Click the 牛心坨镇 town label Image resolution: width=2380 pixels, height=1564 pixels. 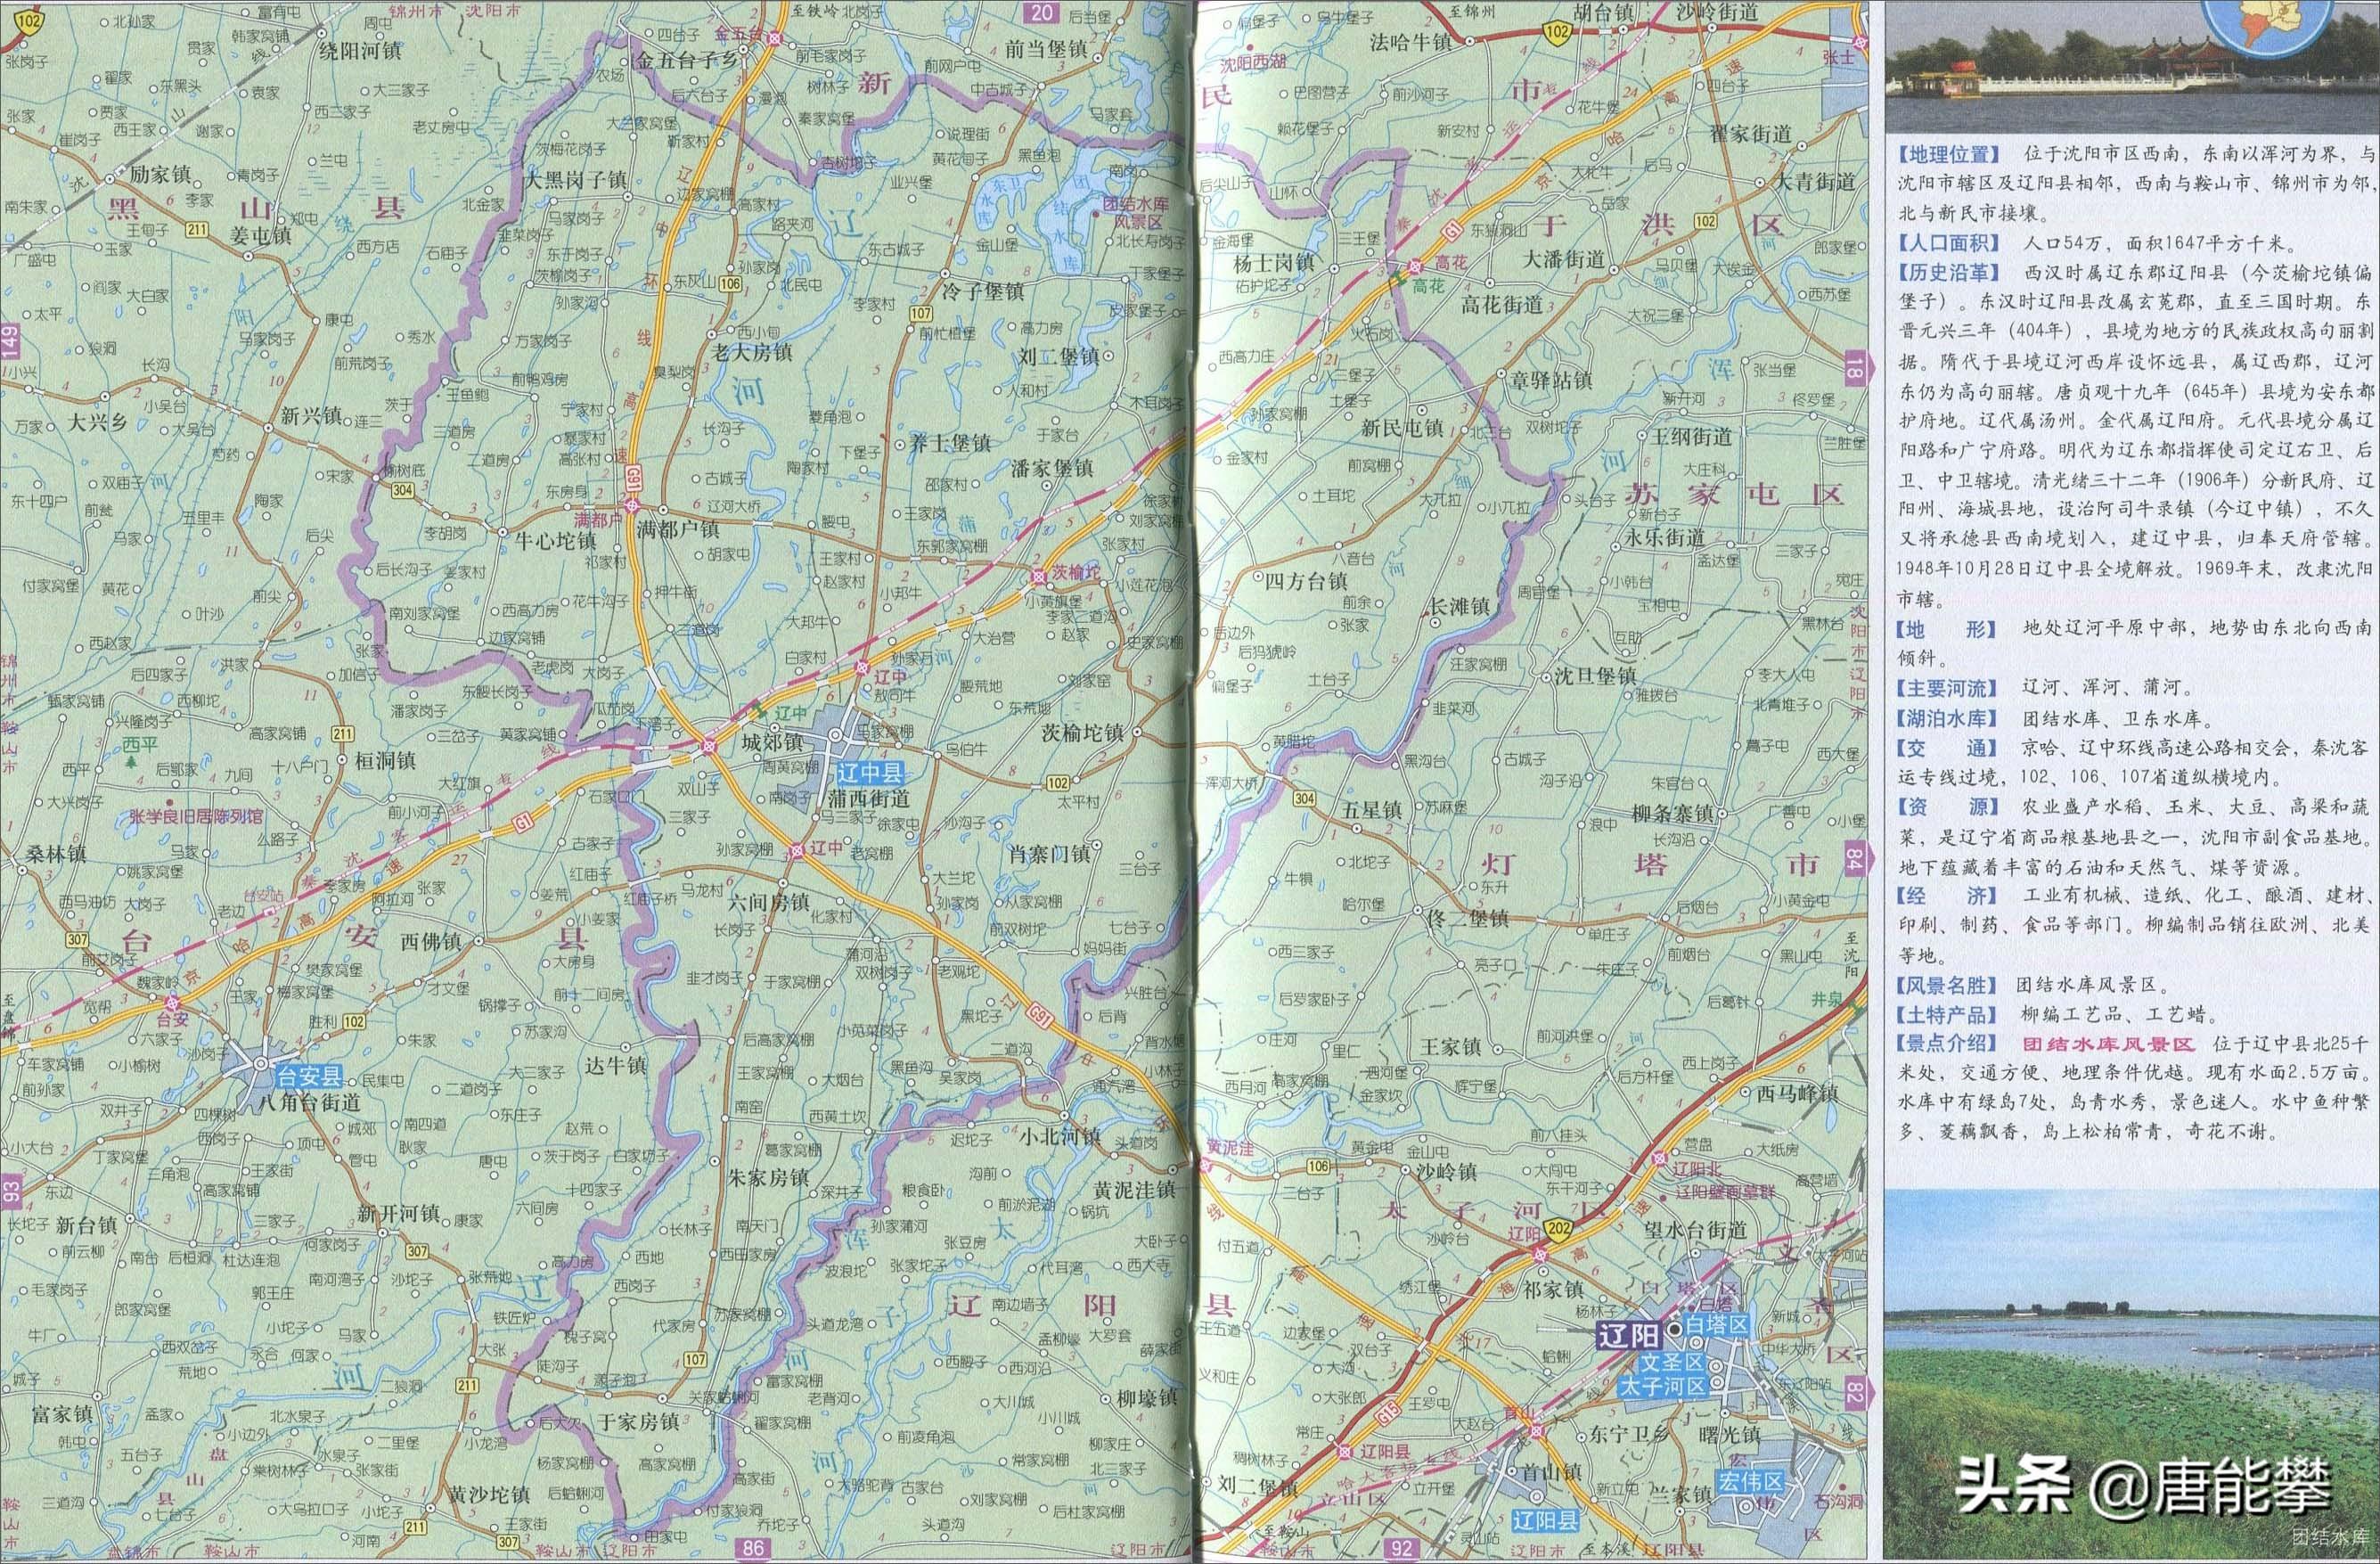tap(554, 541)
